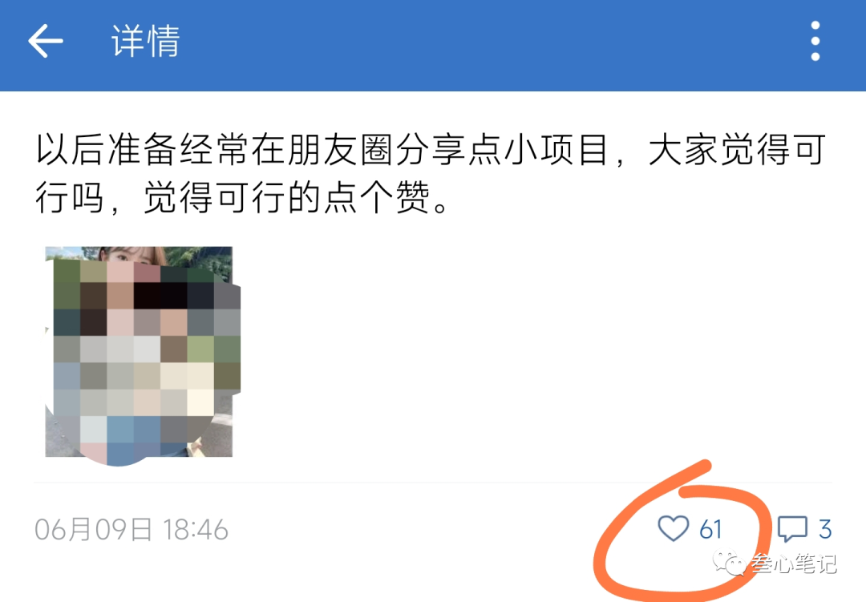Image resolution: width=866 pixels, height=602 pixels.
Task: Go back using the left arrow
Action: tap(45, 41)
